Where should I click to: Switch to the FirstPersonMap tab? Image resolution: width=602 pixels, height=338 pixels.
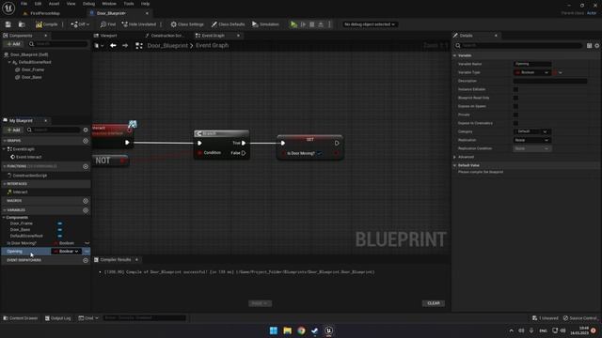tap(44, 13)
